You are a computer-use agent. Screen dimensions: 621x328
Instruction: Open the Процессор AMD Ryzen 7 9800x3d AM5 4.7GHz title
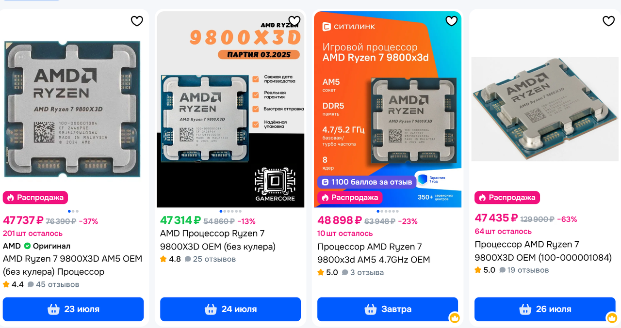point(374,253)
